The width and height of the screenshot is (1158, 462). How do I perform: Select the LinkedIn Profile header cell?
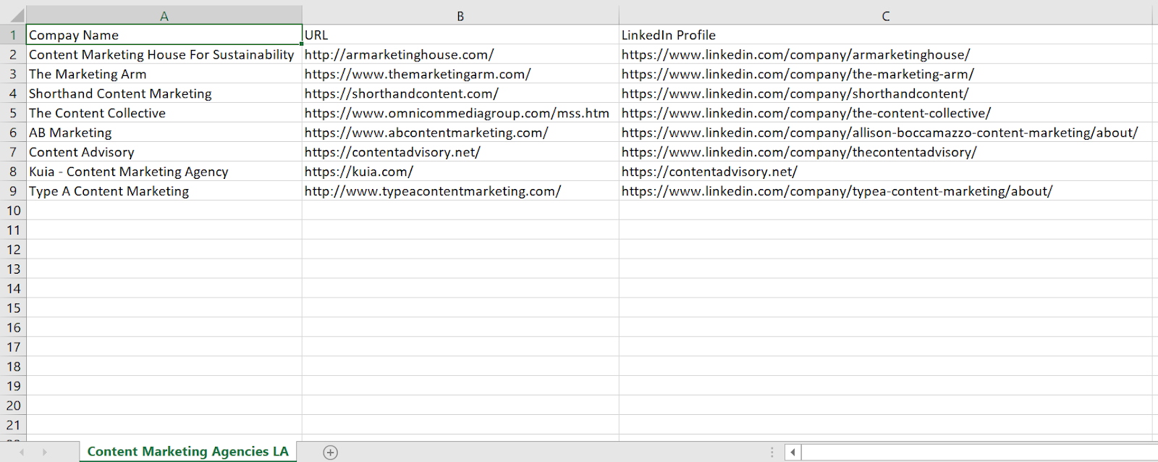pos(885,35)
